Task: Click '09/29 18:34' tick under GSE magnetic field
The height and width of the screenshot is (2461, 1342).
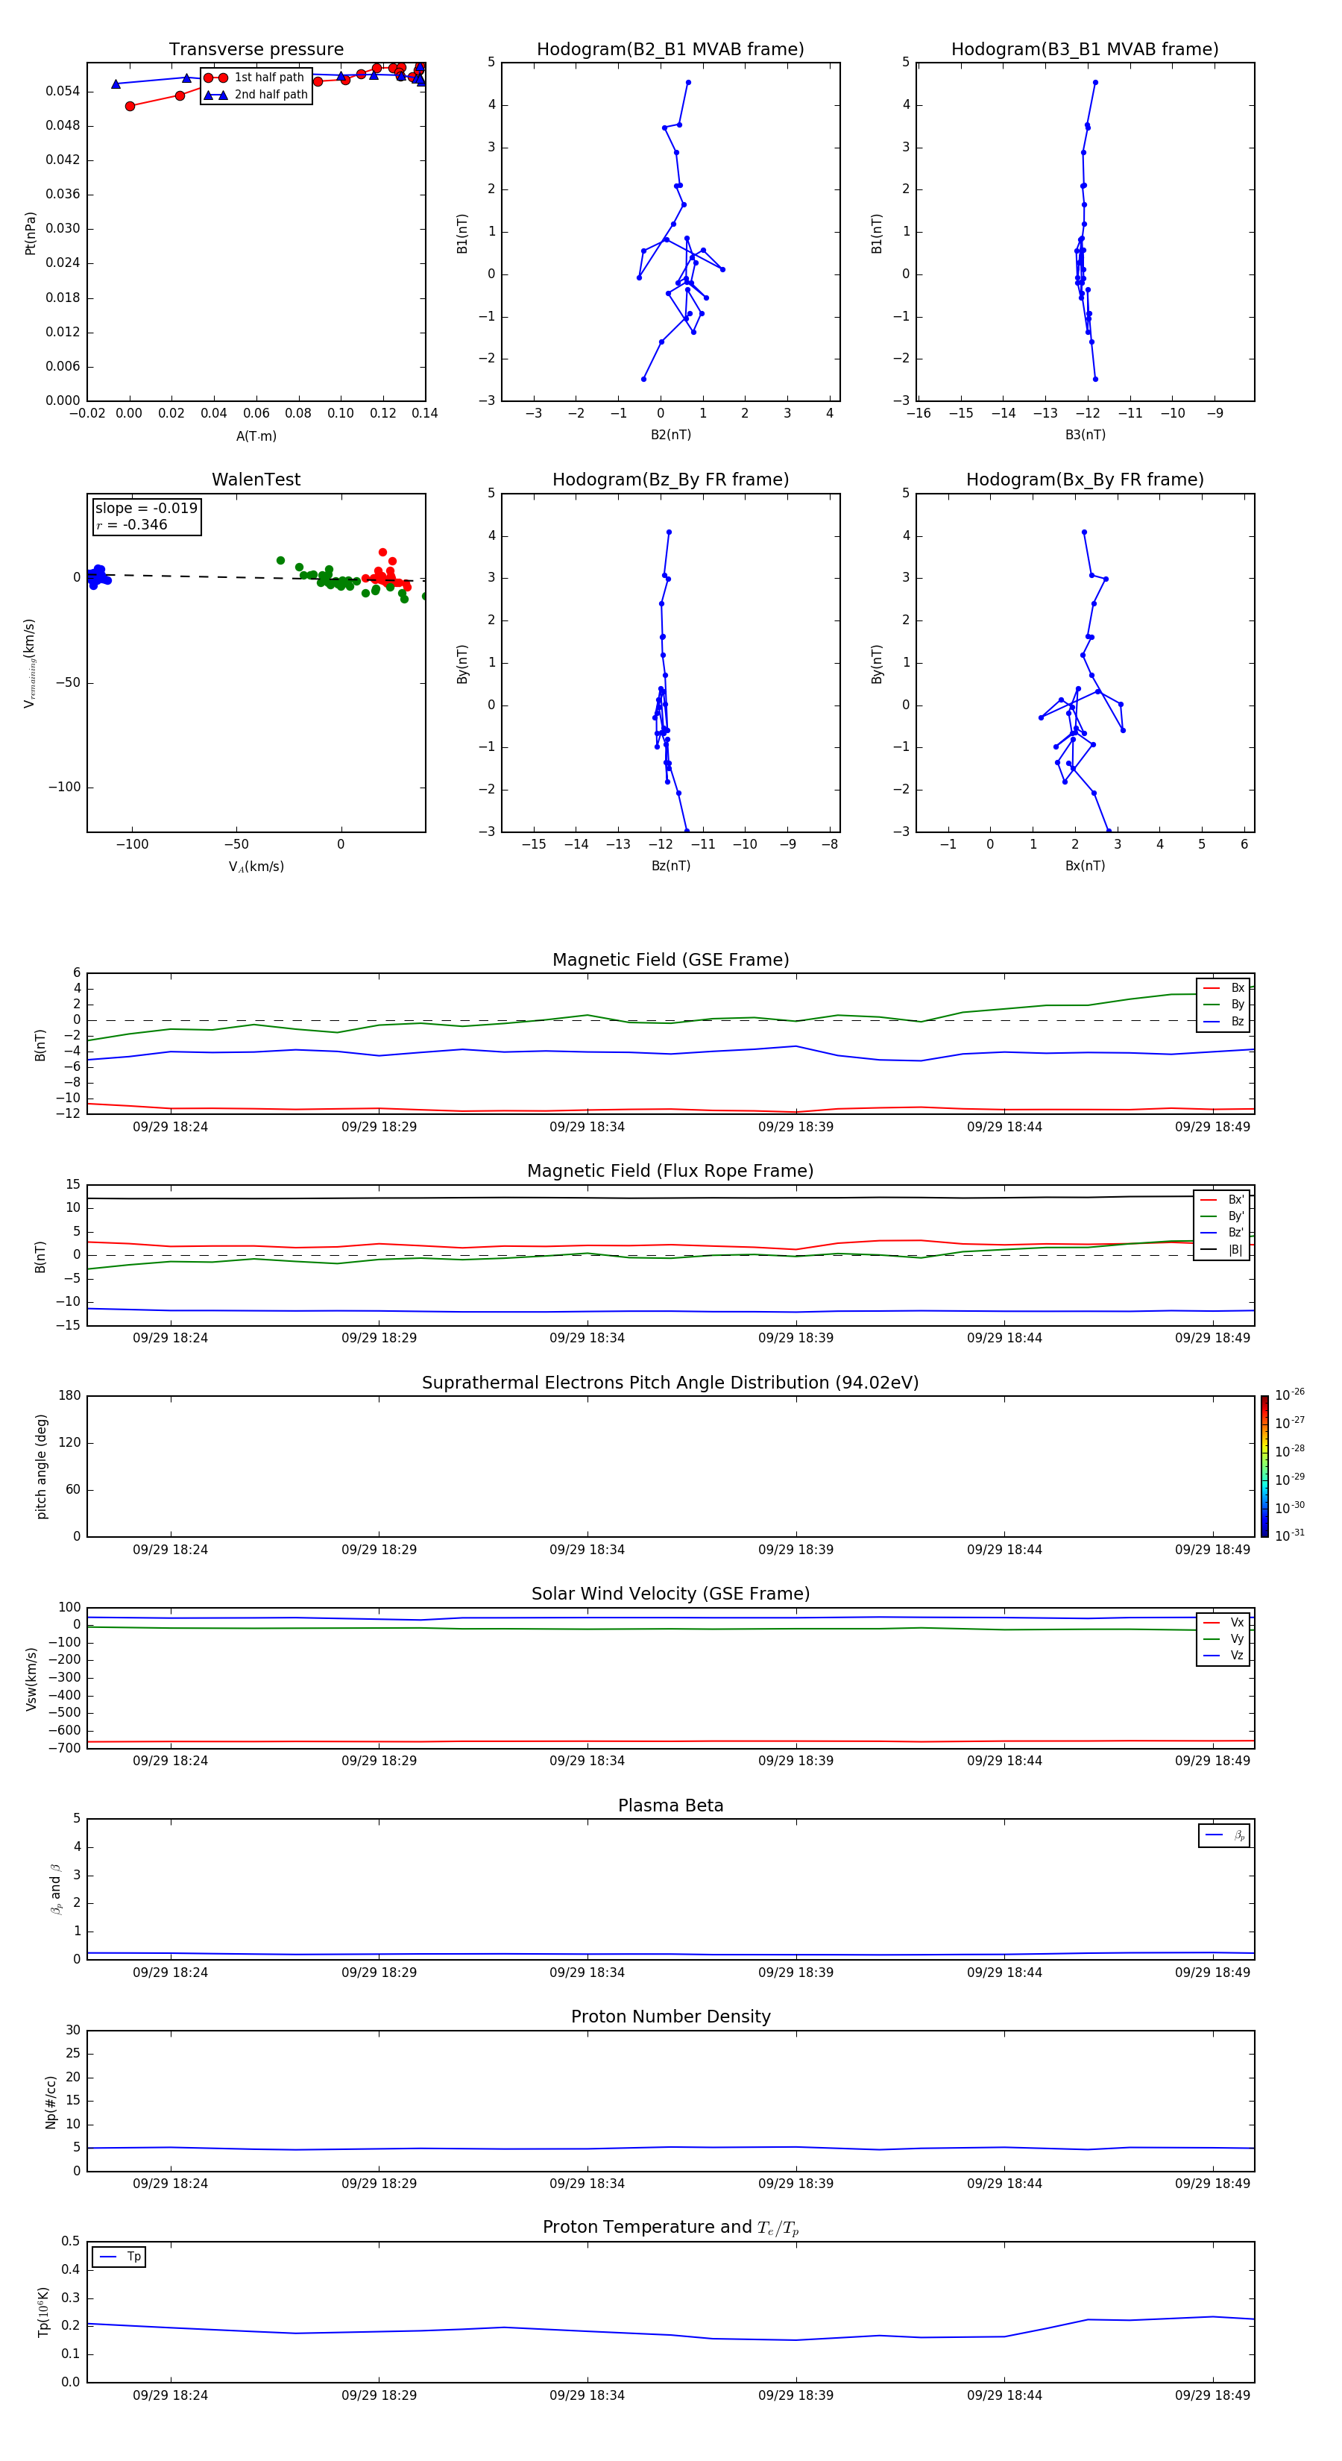Action: pos(587,1128)
